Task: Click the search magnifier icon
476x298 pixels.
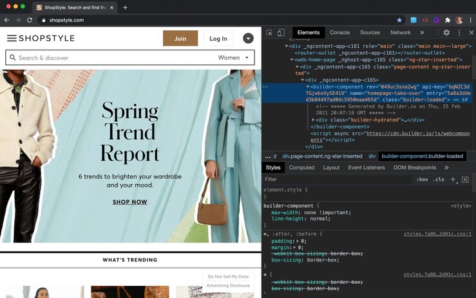Action: [12, 57]
